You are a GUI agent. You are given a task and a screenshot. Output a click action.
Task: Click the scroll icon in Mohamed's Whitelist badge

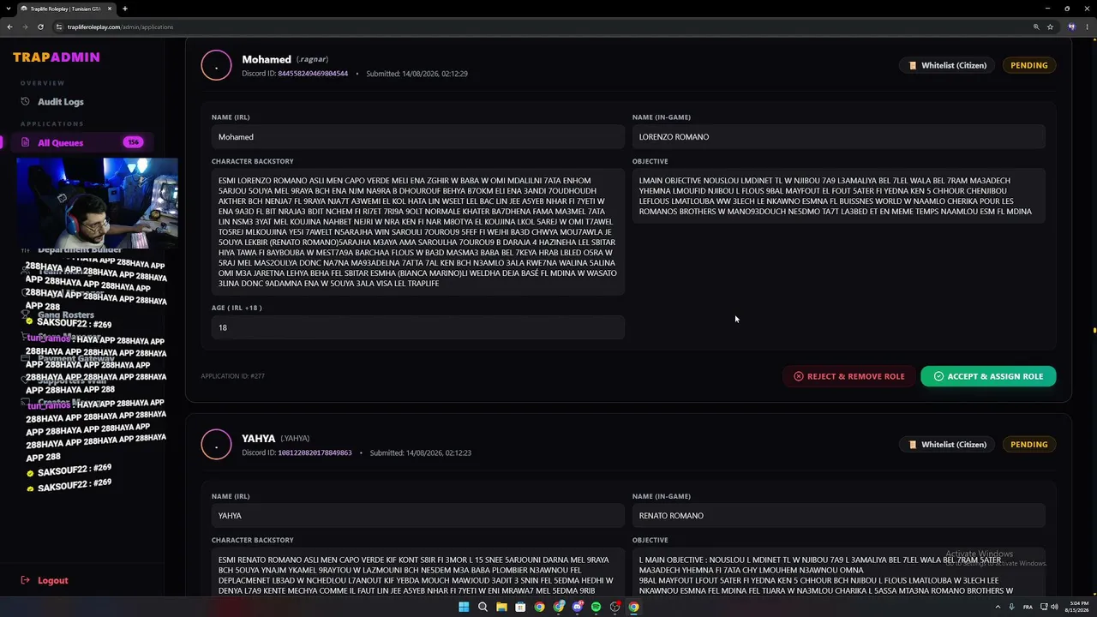click(x=913, y=65)
